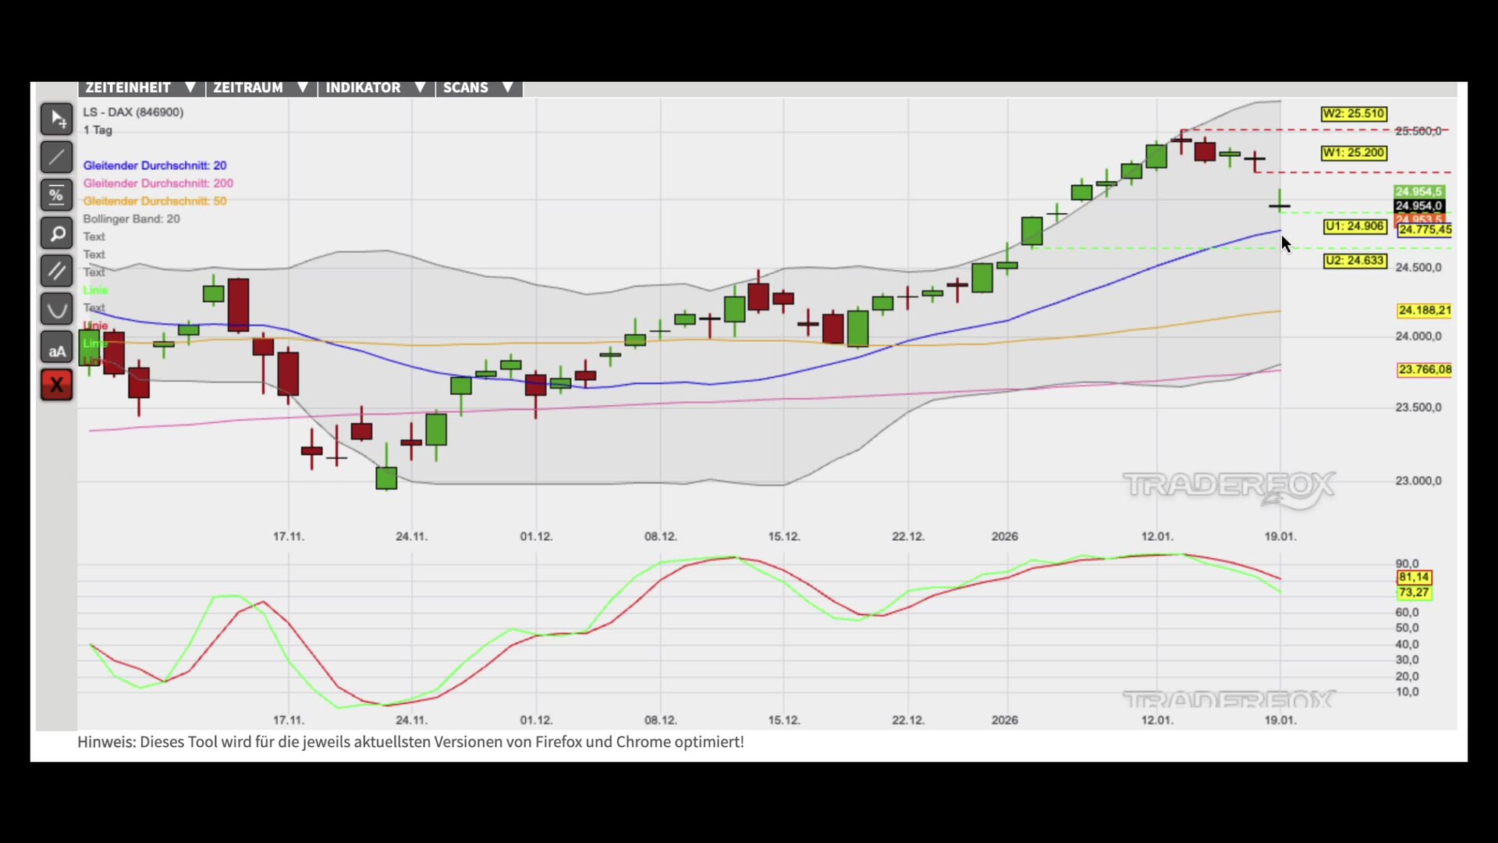Image resolution: width=1498 pixels, height=843 pixels.
Task: Click the 19.01. doji candle
Action: click(1280, 206)
